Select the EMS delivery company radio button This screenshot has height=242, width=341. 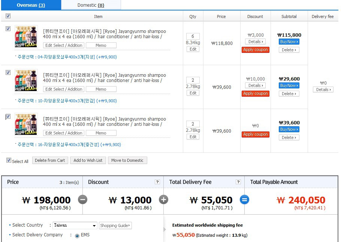pyautogui.click(x=77, y=236)
